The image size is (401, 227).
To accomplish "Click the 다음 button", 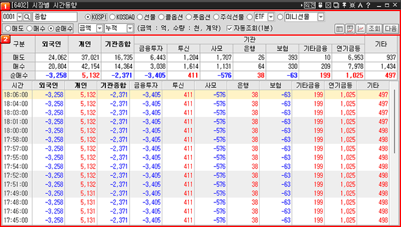I will 391,29.
